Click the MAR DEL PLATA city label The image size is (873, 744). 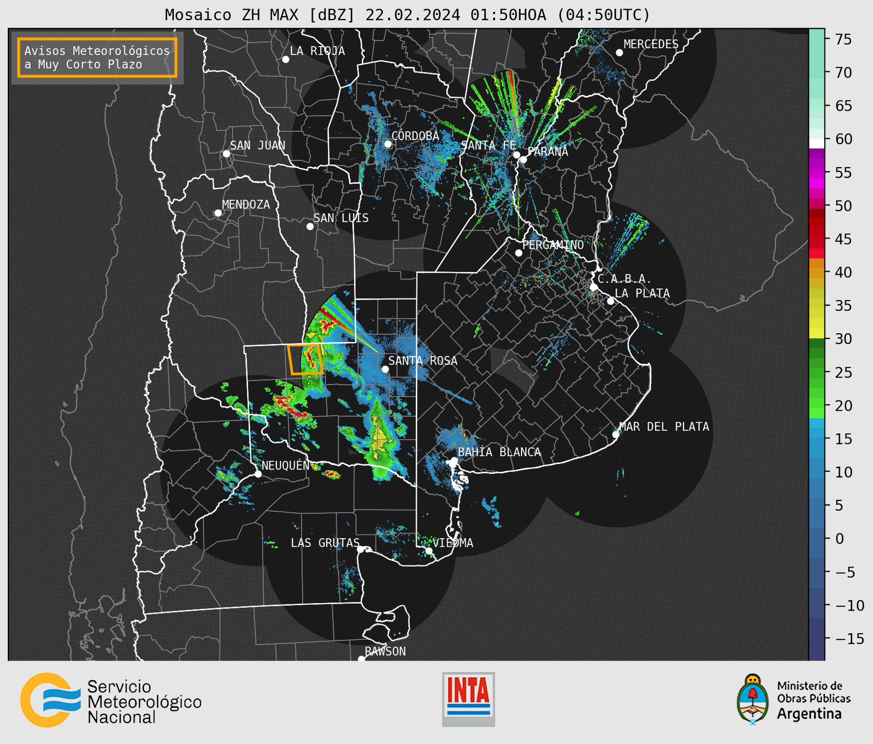tap(664, 426)
